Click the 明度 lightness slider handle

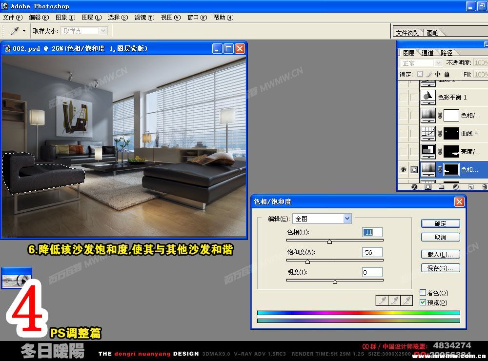[x=335, y=281]
